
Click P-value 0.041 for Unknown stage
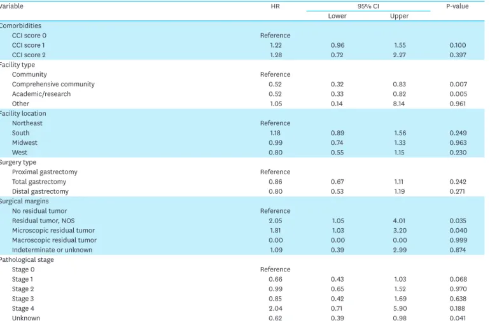458,318
